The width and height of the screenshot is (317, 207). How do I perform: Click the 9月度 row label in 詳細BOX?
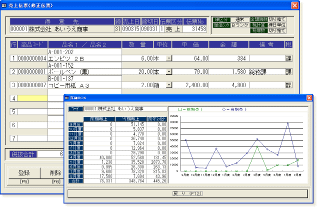[x=75, y=124]
